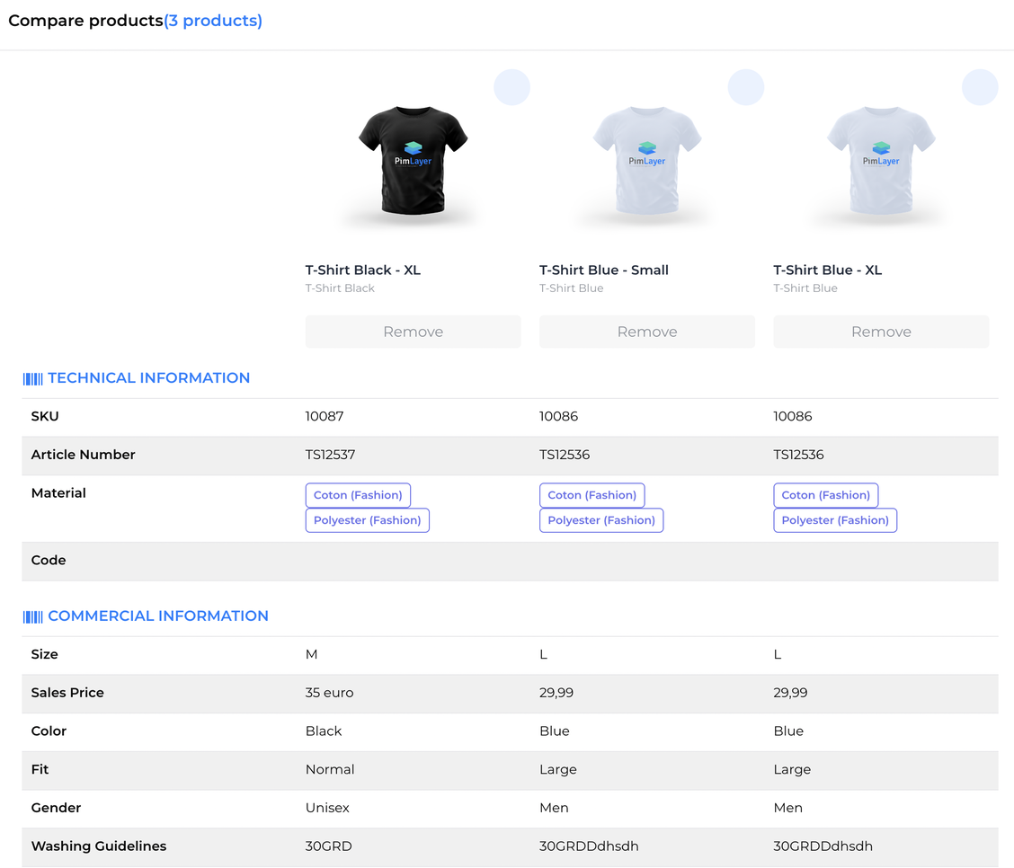
Task: Collapse the Commercial Information section header
Action: click(157, 616)
